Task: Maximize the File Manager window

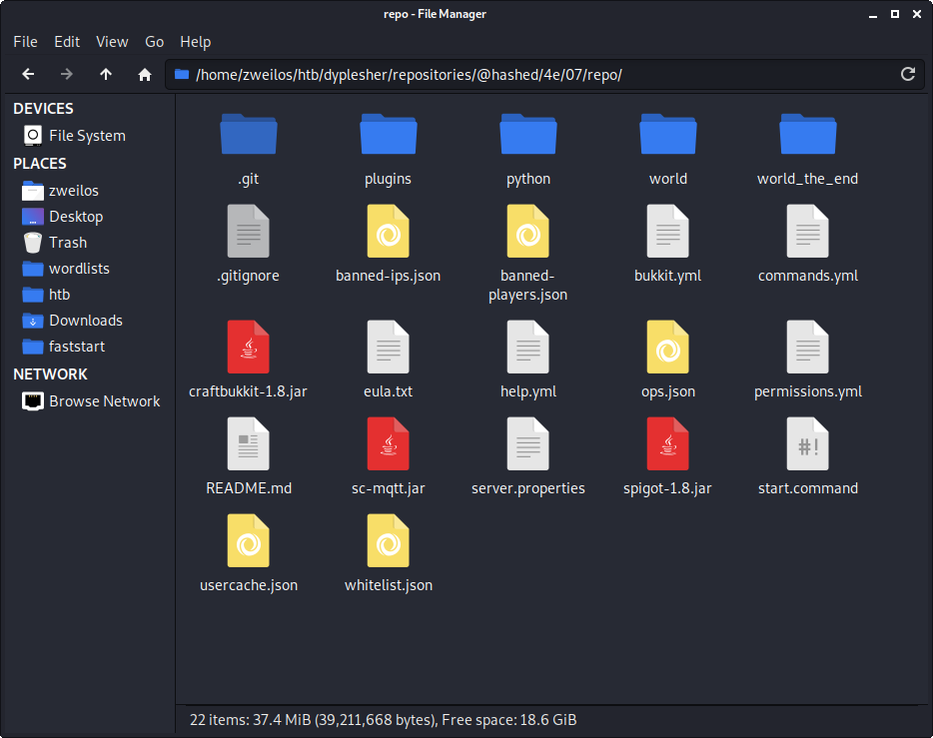Action: (x=895, y=14)
